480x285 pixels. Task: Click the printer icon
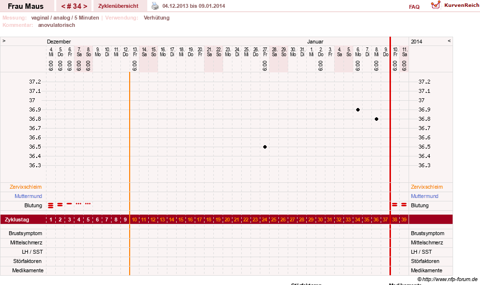pyautogui.click(x=155, y=6)
